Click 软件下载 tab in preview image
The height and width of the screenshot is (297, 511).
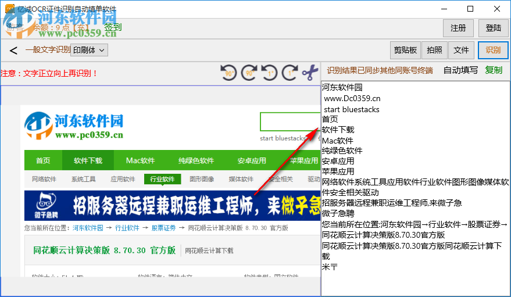point(88,160)
